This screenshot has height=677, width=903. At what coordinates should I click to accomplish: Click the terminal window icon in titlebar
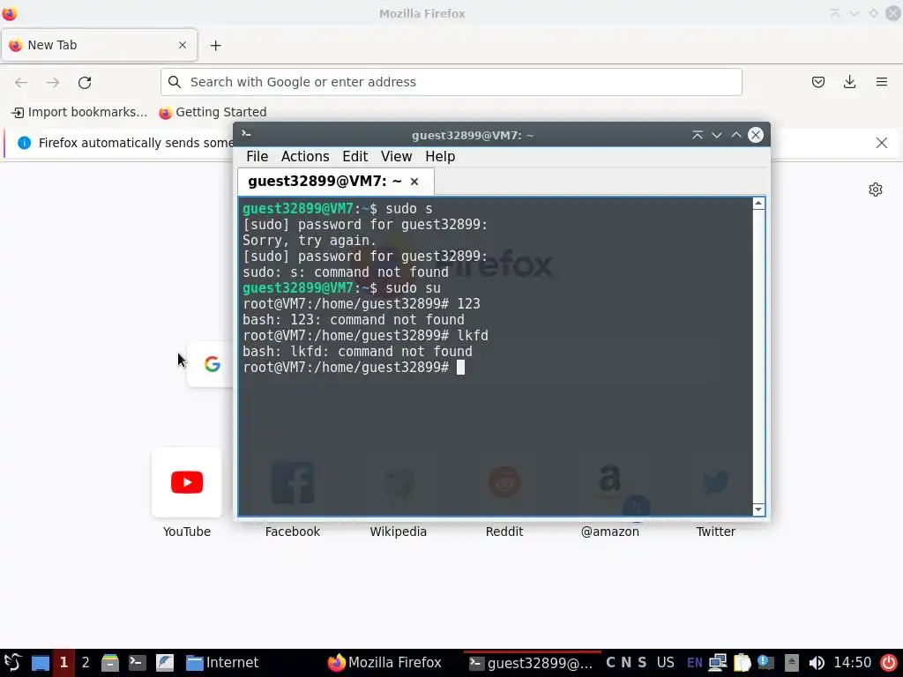[247, 134]
